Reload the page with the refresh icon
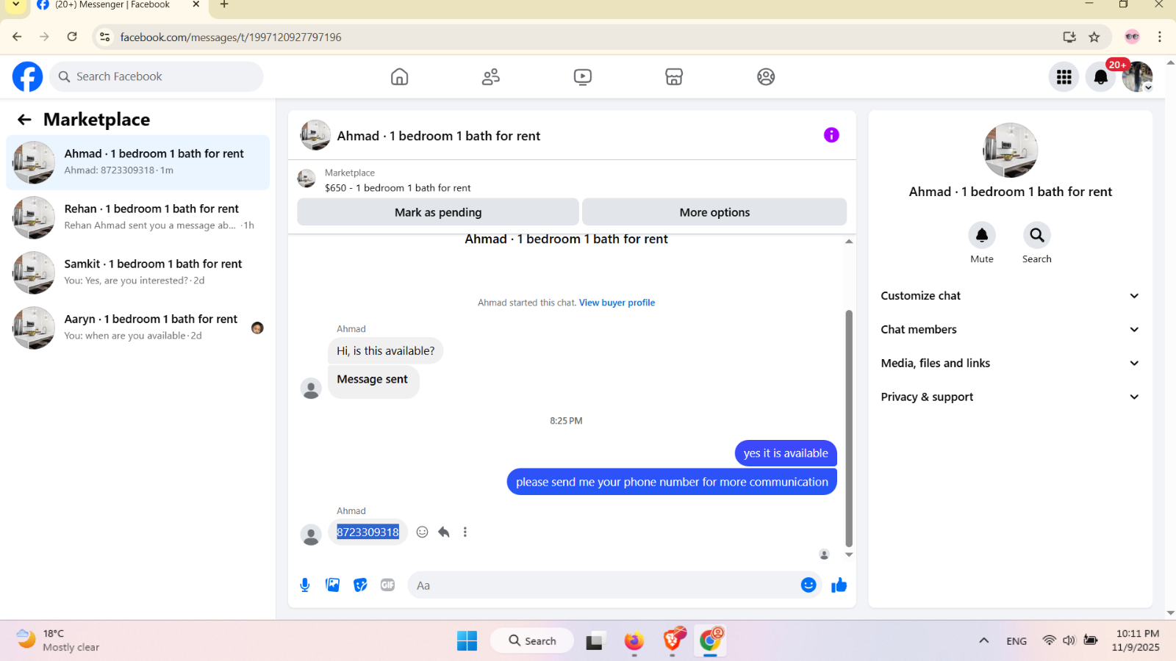 pyautogui.click(x=72, y=37)
